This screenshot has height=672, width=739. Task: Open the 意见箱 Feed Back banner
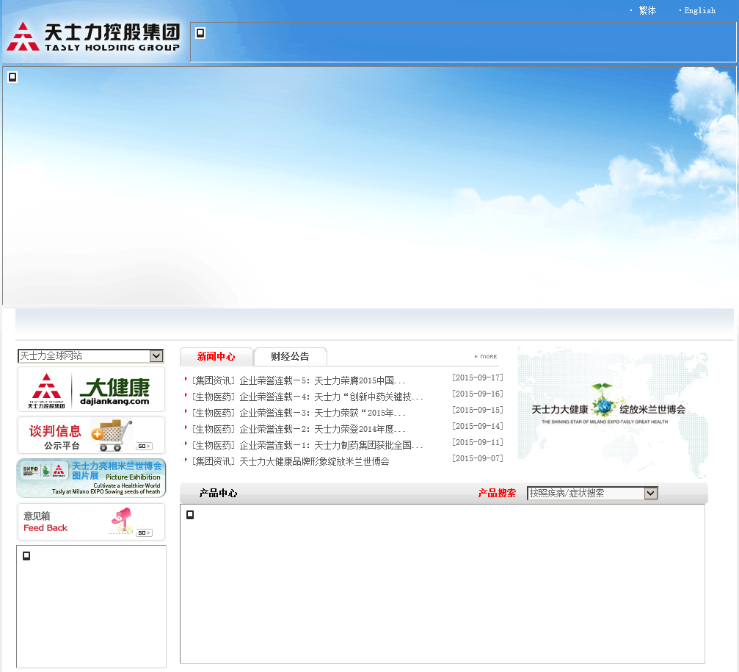coord(92,521)
